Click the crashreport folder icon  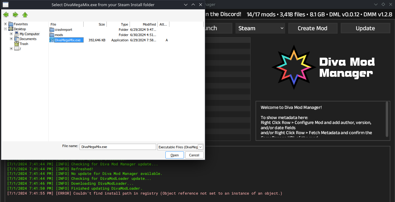coord(52,30)
